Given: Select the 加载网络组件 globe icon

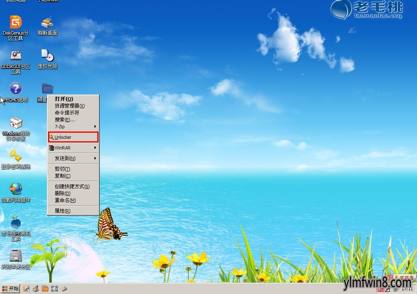Looking at the screenshot, I should (16, 193).
